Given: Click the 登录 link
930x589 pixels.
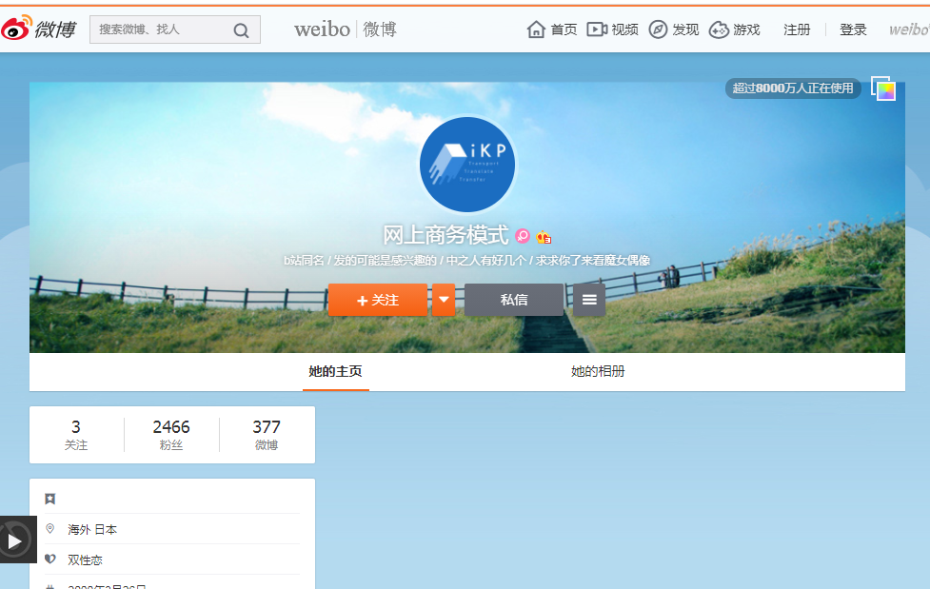Looking at the screenshot, I should (x=853, y=29).
